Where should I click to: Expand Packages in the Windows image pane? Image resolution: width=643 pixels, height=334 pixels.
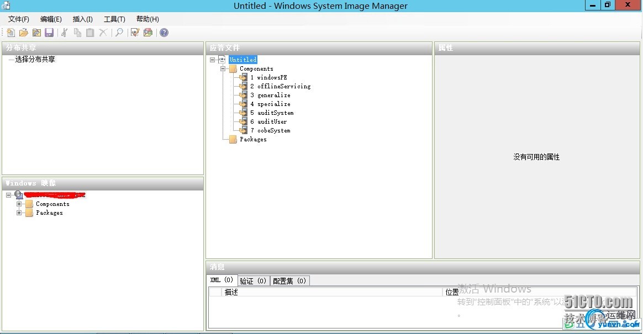[x=19, y=213]
